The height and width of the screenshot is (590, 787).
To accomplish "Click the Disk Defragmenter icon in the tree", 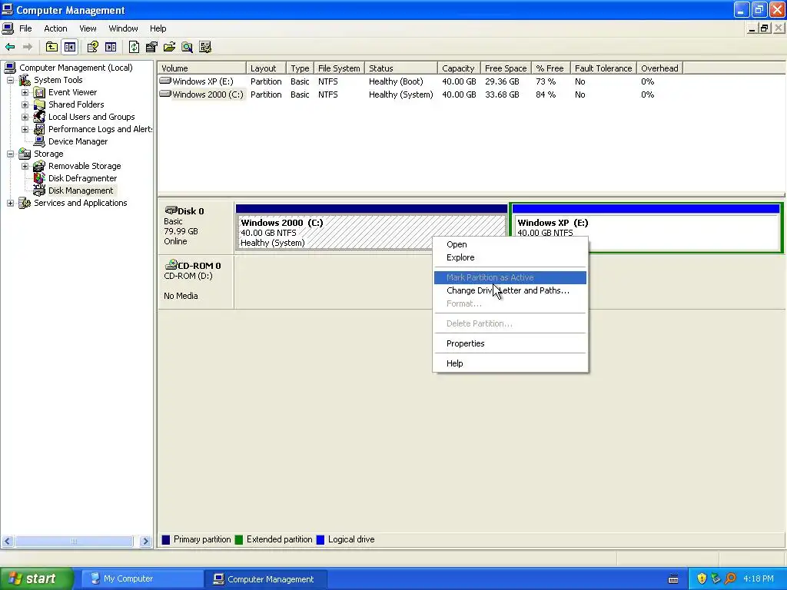I will (x=39, y=178).
